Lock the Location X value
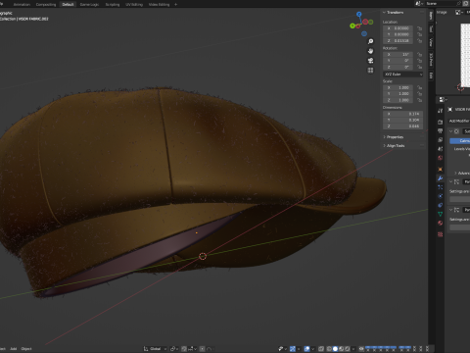 (x=419, y=28)
